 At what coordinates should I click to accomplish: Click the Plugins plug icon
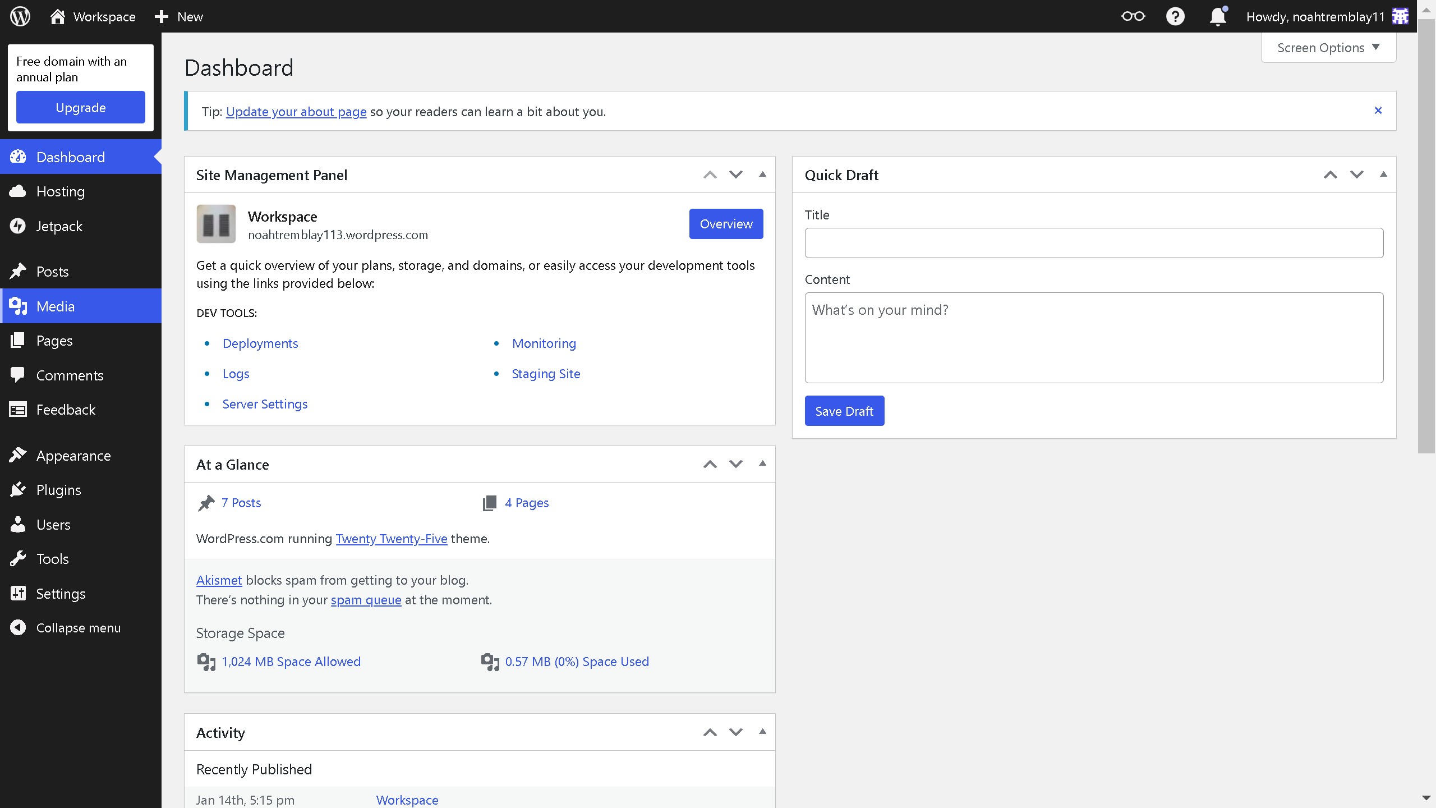tap(18, 490)
